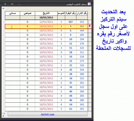Image resolution: width=134 pixels, height=121 pixels.
Task: Select the lactation number cell 322
Action: click(82, 87)
